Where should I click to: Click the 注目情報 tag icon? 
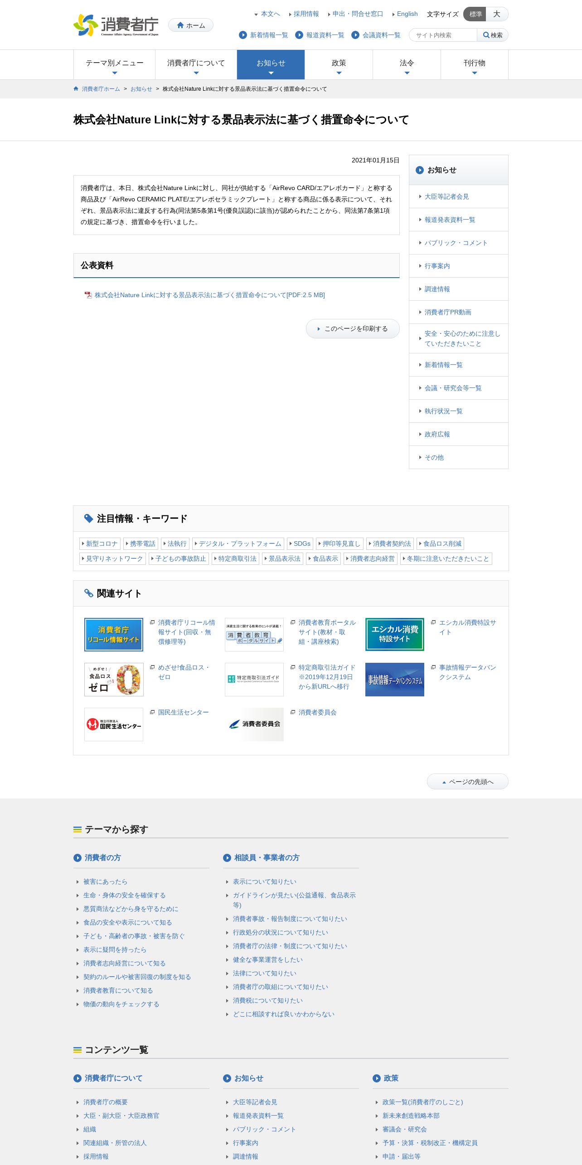click(89, 519)
